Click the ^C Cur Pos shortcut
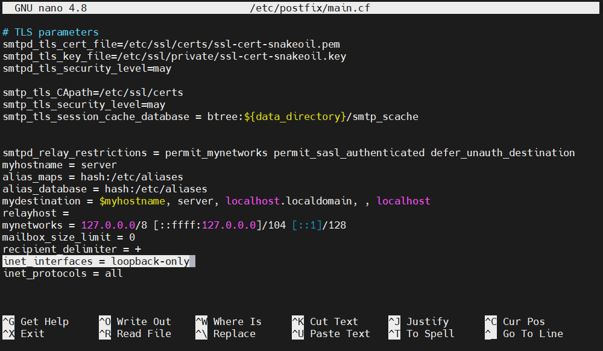Viewport: 603px width, 351px height. (x=515, y=321)
